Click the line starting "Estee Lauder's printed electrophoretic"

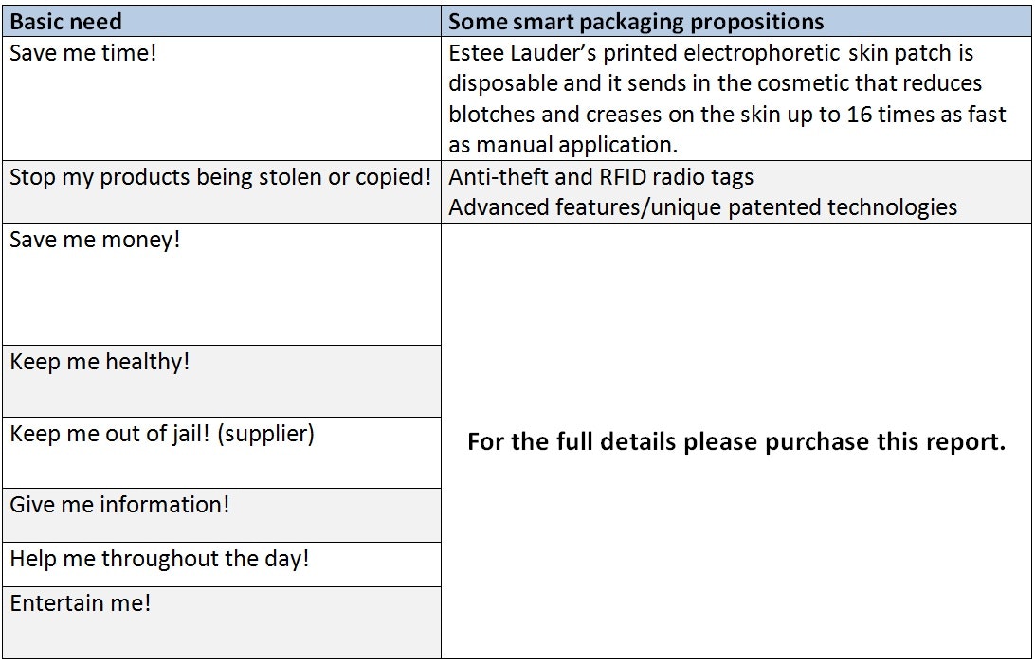pyautogui.click(x=711, y=53)
